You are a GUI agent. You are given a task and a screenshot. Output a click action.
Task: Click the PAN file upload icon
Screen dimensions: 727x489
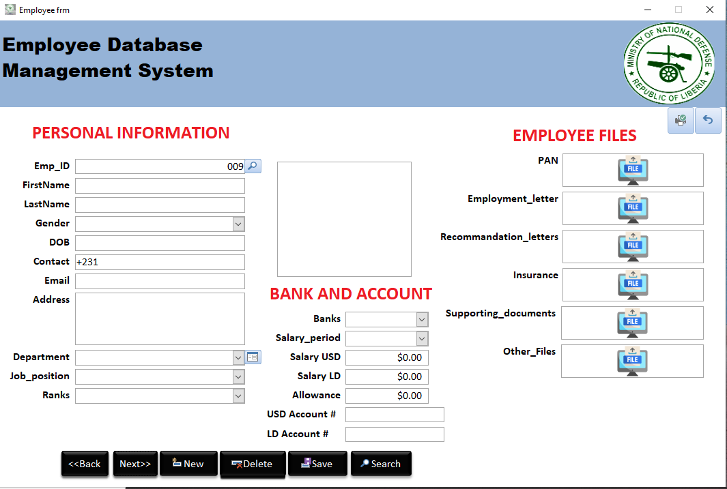click(x=633, y=170)
